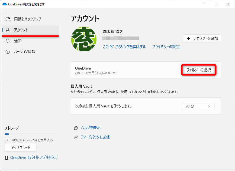Screen dimensions: 235x171
Task: Click the info icon beside バージョン情報
Action: (7, 52)
